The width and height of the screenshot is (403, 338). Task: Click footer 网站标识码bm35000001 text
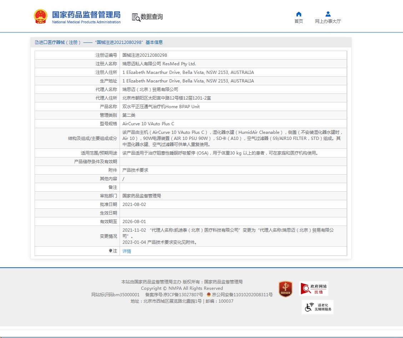pos(115,294)
